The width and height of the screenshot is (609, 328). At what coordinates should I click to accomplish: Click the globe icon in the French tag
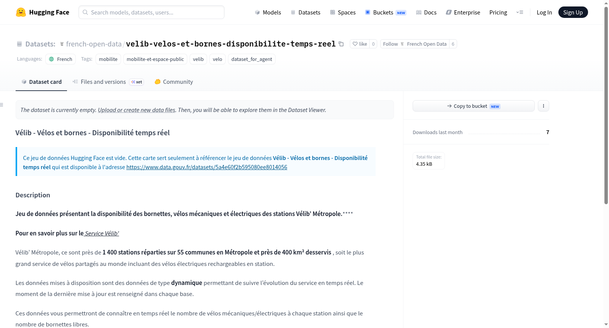pyautogui.click(x=51, y=59)
